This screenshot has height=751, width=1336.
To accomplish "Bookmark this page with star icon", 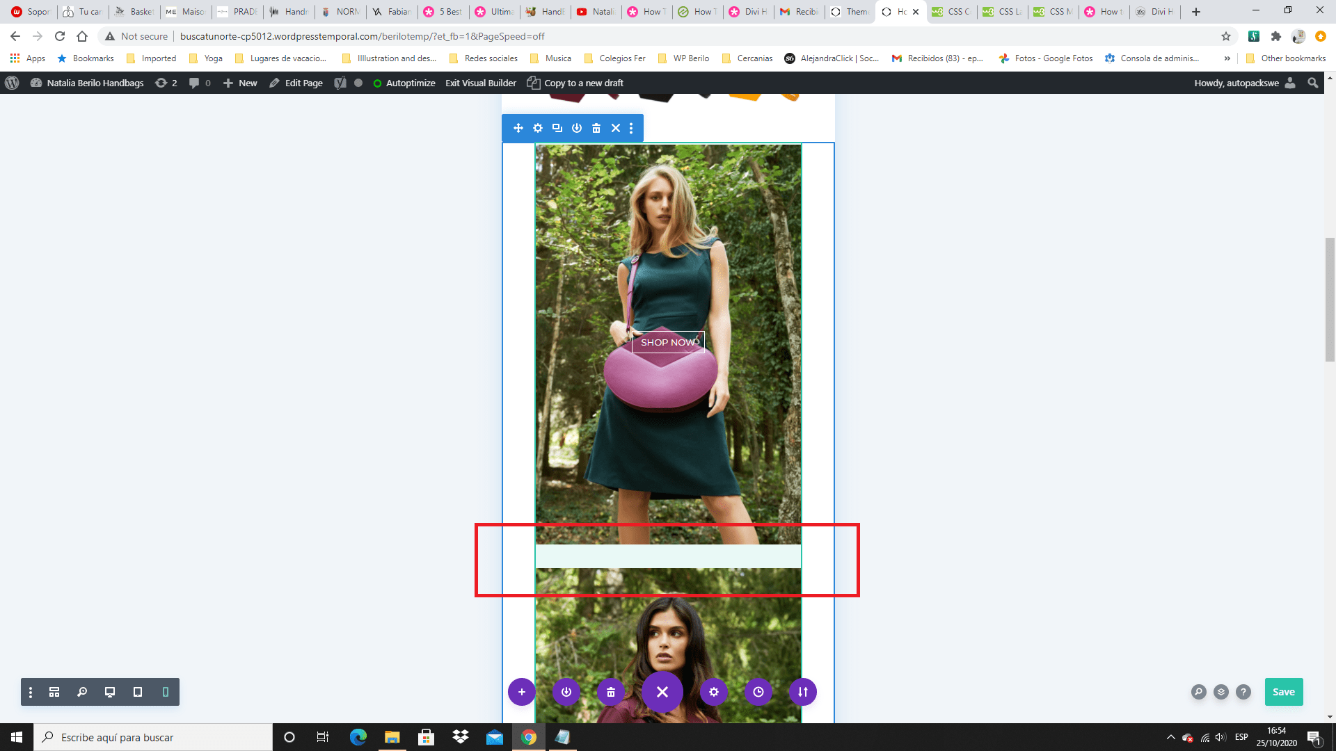I will tap(1226, 36).
